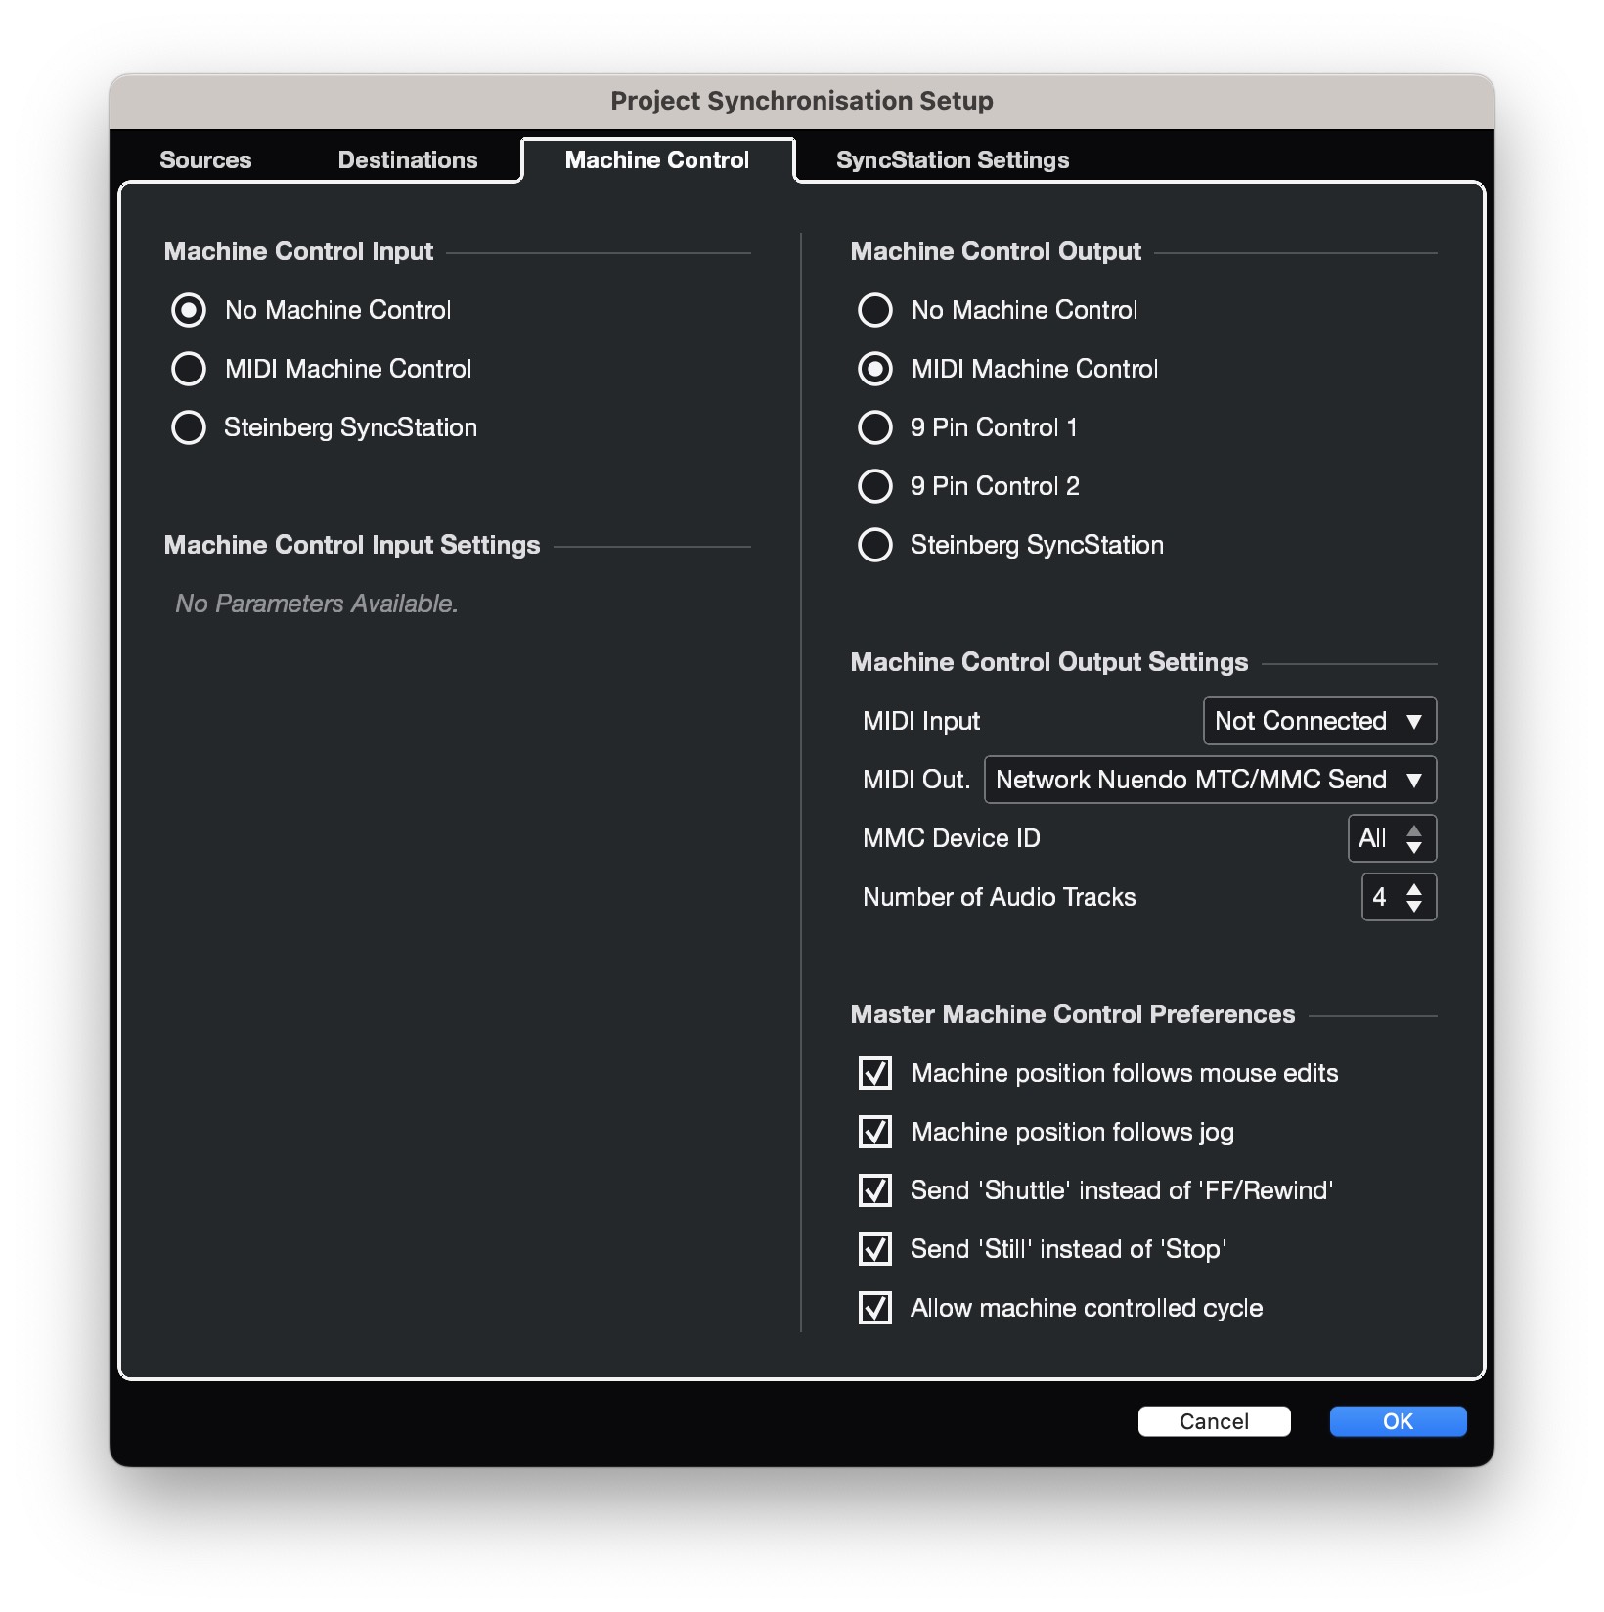Uncheck Send 'Still' instead of 'Stop'
Viewport: 1604px width, 1612px height.
tap(875, 1249)
